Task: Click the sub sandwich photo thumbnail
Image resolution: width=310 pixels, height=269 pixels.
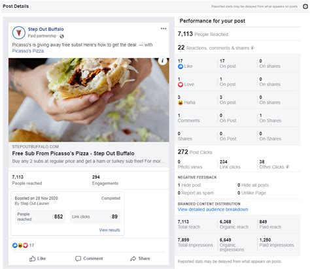Action: click(89, 100)
